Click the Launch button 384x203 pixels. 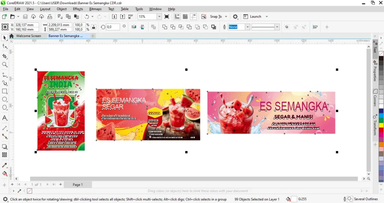(x=252, y=16)
